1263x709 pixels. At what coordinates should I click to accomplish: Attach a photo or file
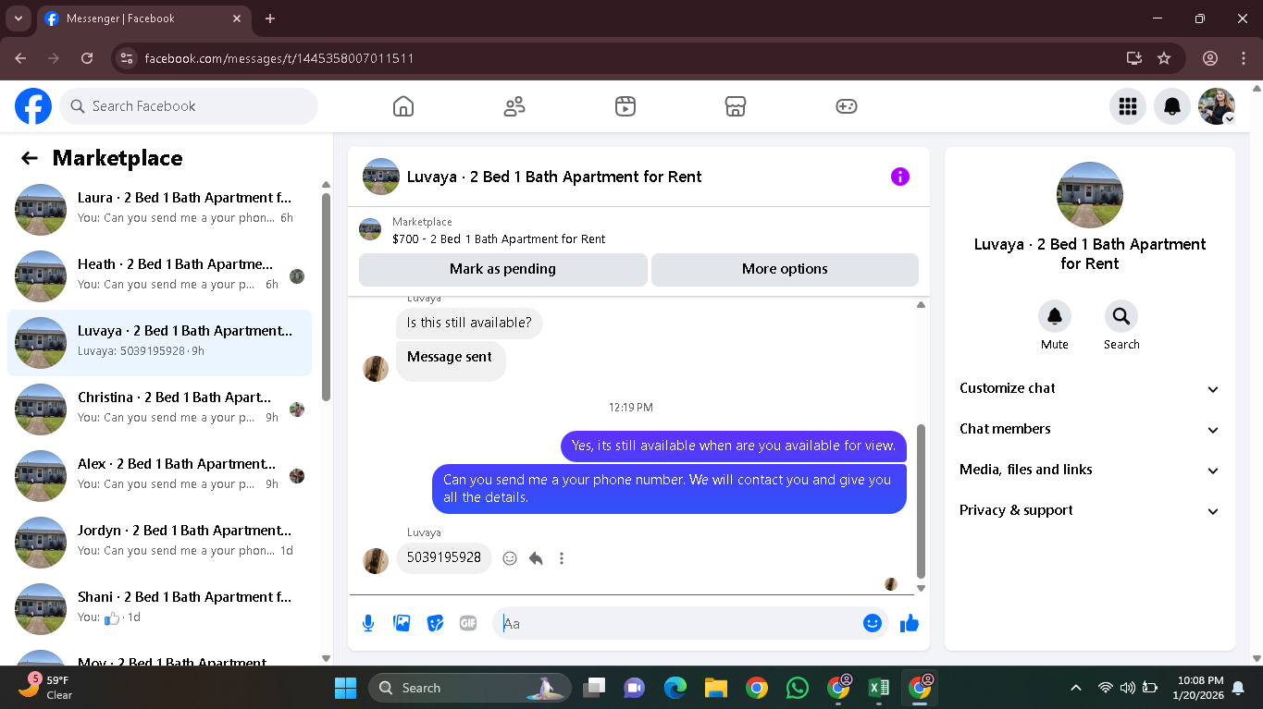[x=402, y=623]
